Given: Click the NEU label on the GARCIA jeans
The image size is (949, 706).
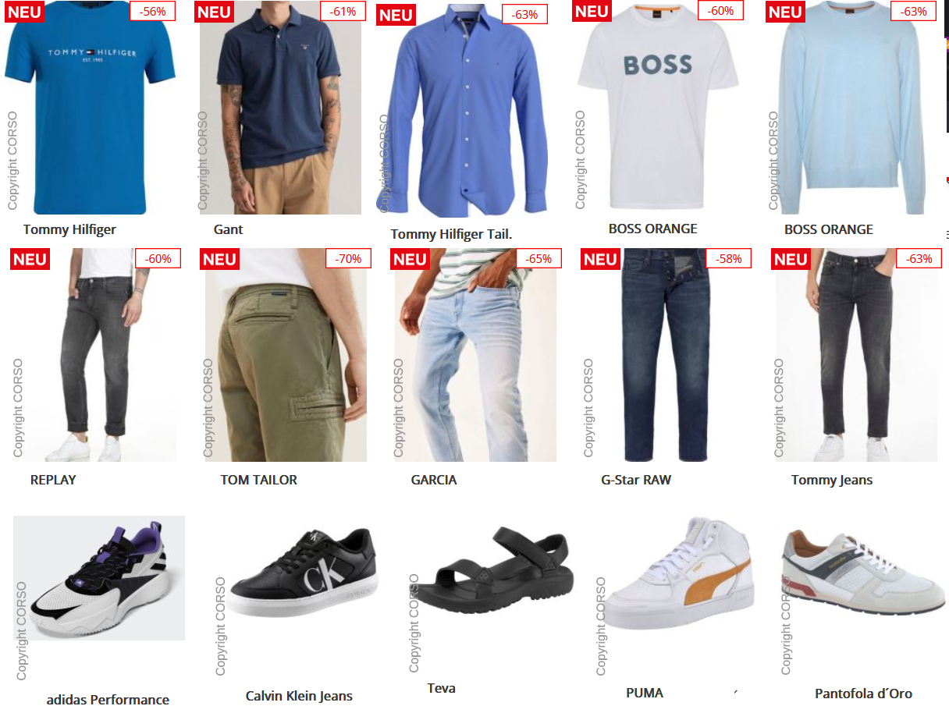Looking at the screenshot, I should (410, 259).
